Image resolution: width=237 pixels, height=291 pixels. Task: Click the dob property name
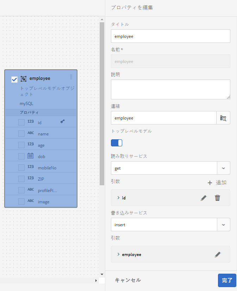[42, 156]
